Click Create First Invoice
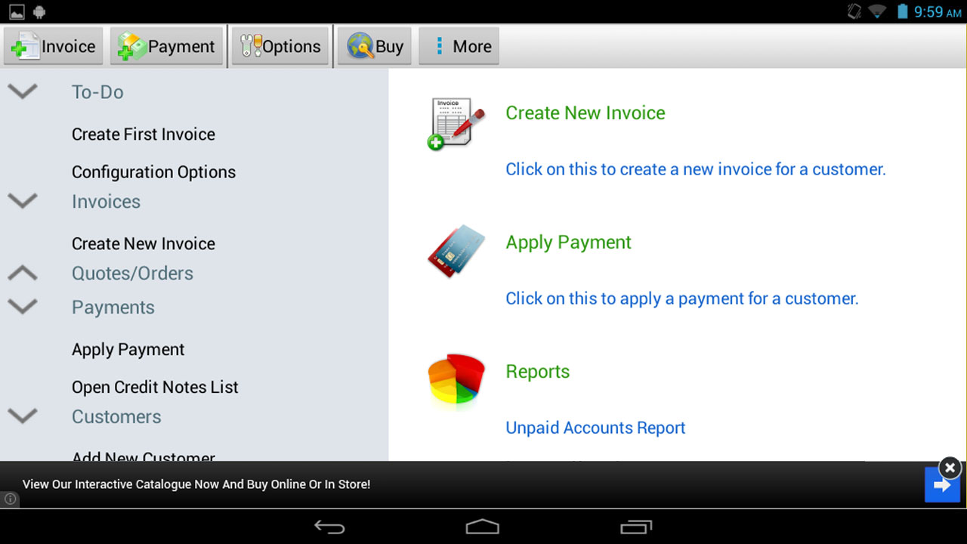 (x=143, y=134)
